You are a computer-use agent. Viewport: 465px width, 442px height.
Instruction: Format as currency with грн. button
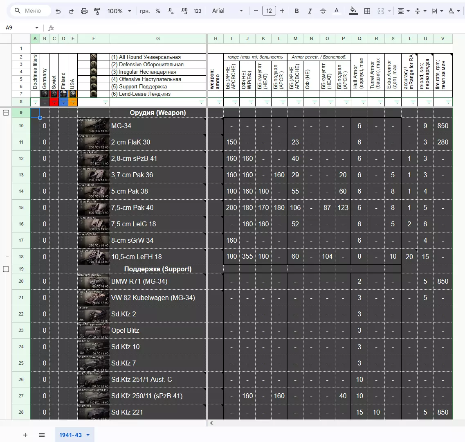pos(145,11)
